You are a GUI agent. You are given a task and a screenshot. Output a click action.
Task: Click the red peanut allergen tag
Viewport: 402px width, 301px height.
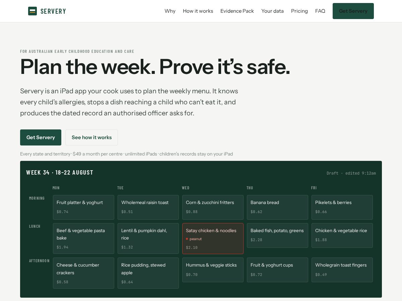194,239
